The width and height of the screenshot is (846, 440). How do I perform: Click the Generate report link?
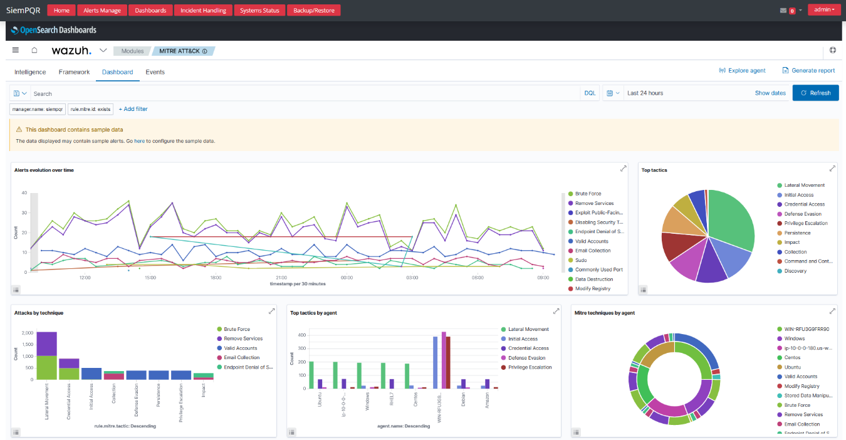808,71
